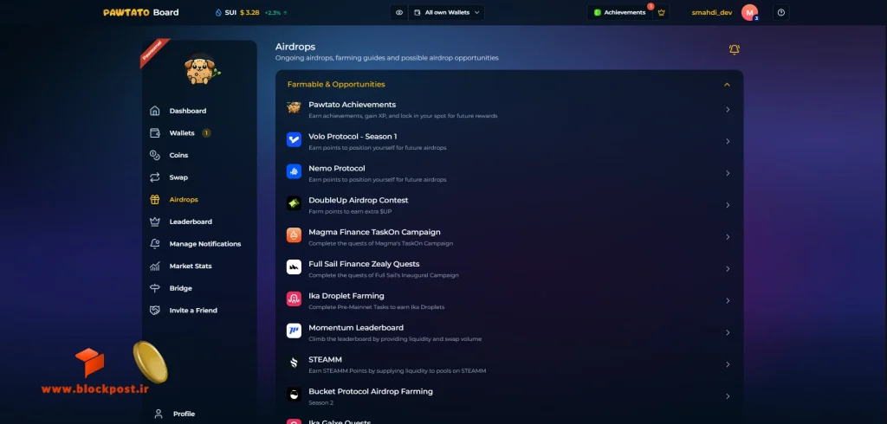Screen dimensions: 887x424
Task: Click the Magma Finance logo icon
Action: pyautogui.click(x=294, y=235)
